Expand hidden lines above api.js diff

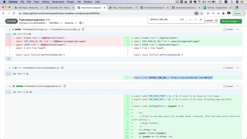[x=8, y=34]
